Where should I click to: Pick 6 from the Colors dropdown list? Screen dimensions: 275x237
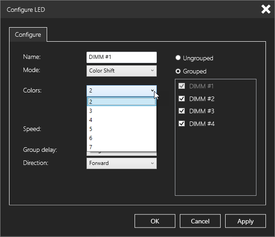pos(121,138)
